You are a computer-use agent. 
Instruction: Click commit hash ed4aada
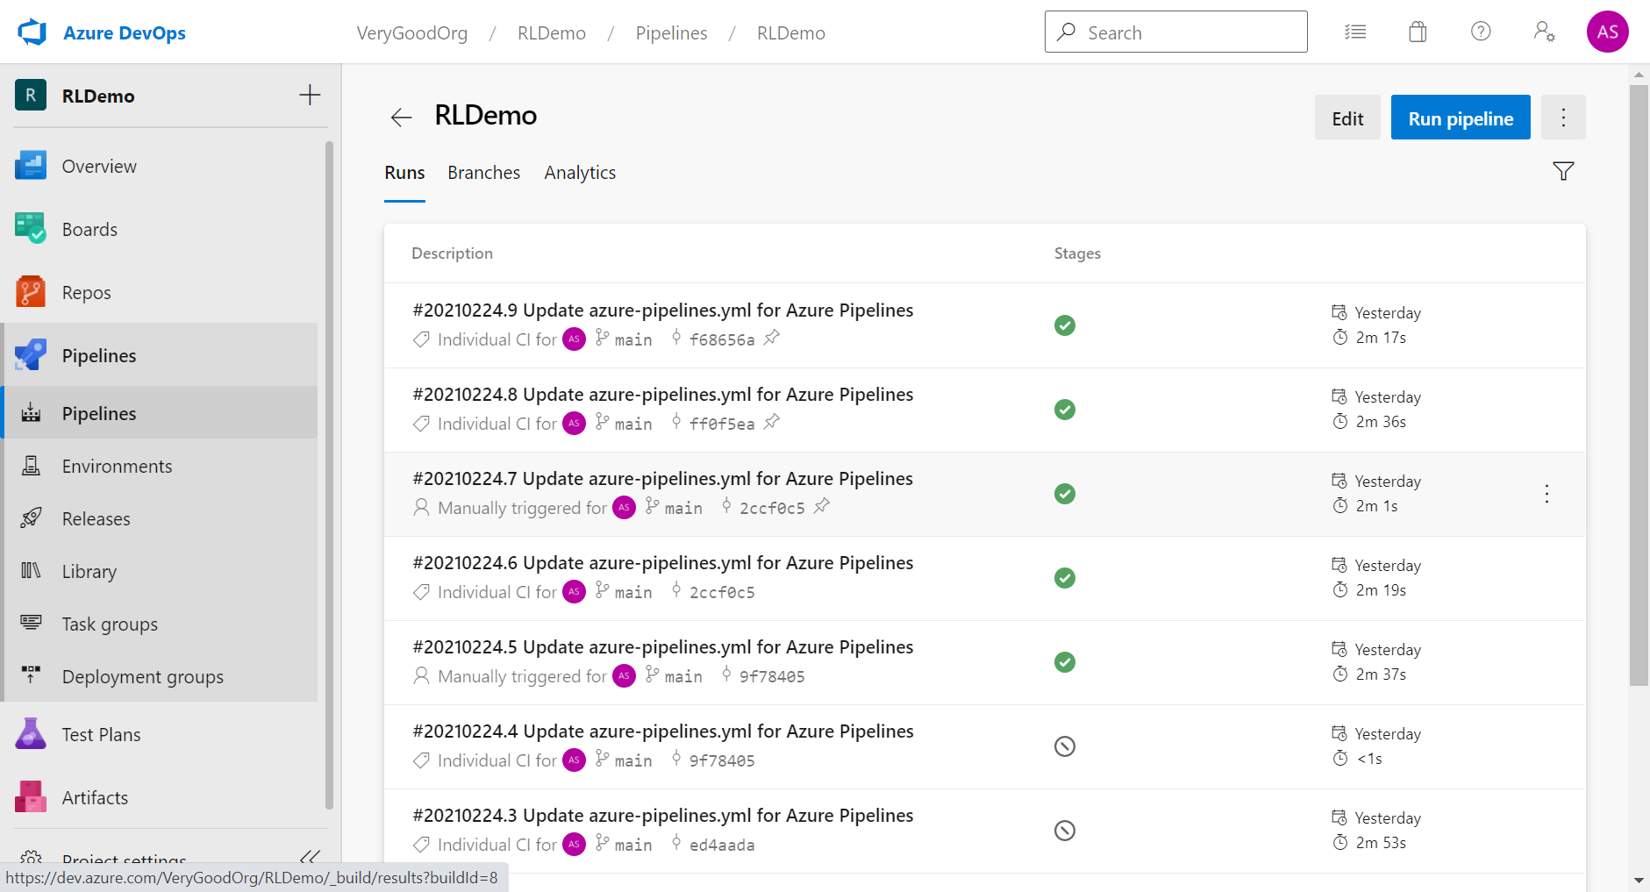722,845
